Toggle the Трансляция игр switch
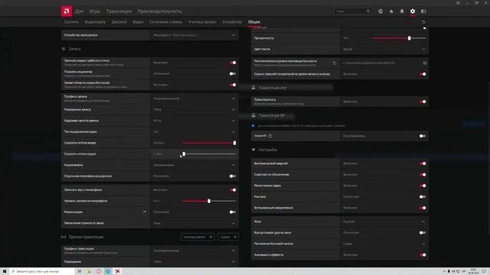 (423, 102)
